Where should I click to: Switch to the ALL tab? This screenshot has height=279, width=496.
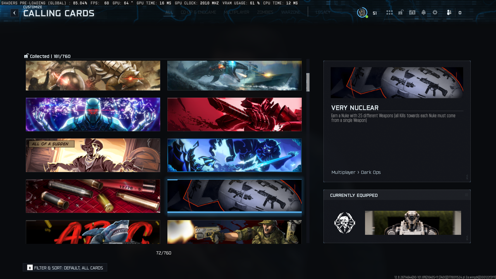169,12
